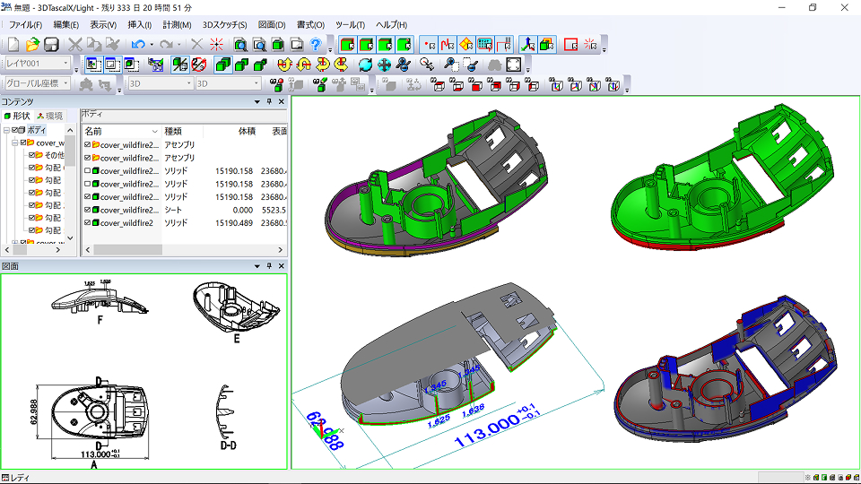Click the red starburst point icon
Image resolution: width=861 pixels, height=484 pixels.
coord(216,44)
